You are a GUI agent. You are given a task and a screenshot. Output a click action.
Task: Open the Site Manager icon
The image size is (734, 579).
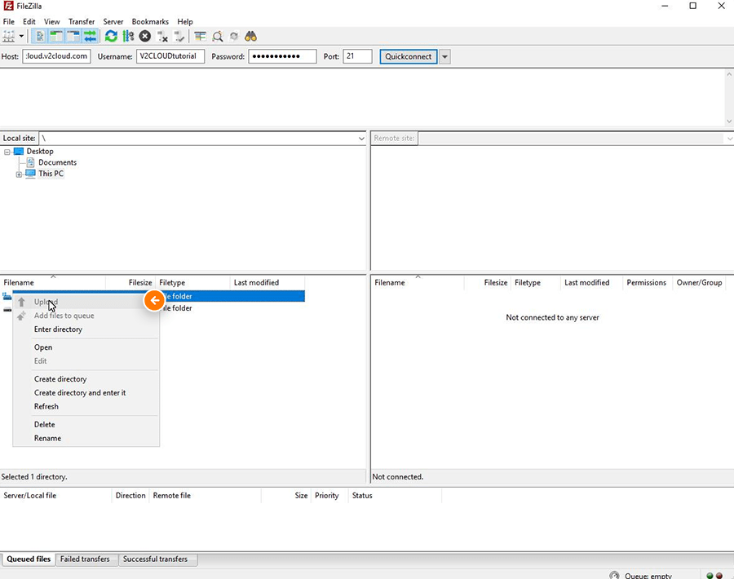[9, 36]
